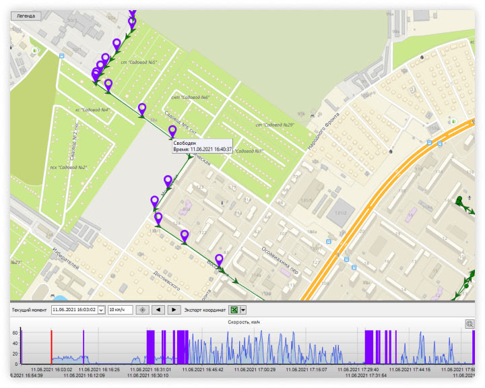Click the Excel export coordinates icon

click(234, 310)
